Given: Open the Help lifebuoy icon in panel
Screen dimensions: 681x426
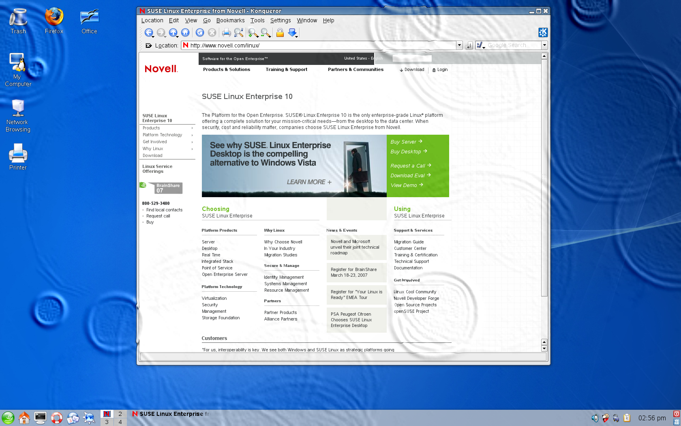Looking at the screenshot, I should (x=57, y=417).
